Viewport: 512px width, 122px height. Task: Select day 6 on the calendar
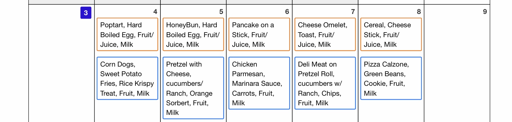point(287,12)
